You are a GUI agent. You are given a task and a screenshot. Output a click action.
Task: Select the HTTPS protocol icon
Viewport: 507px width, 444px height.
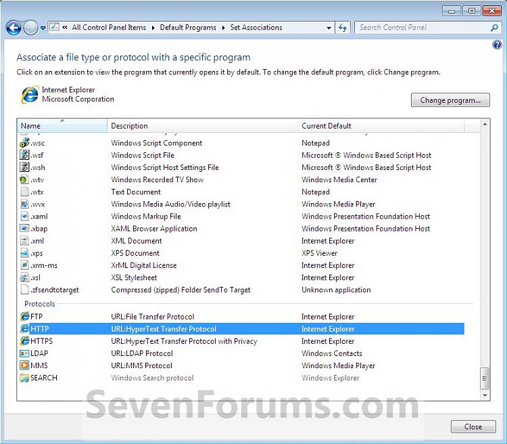24,341
